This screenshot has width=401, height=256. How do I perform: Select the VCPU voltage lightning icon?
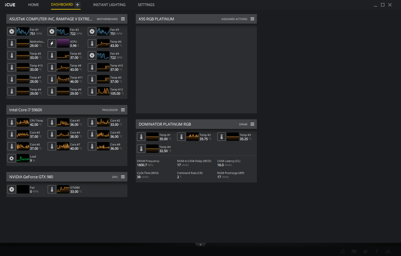(x=52, y=43)
